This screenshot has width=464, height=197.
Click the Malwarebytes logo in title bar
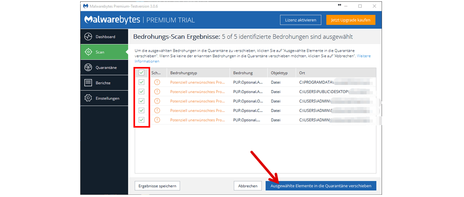[86, 6]
